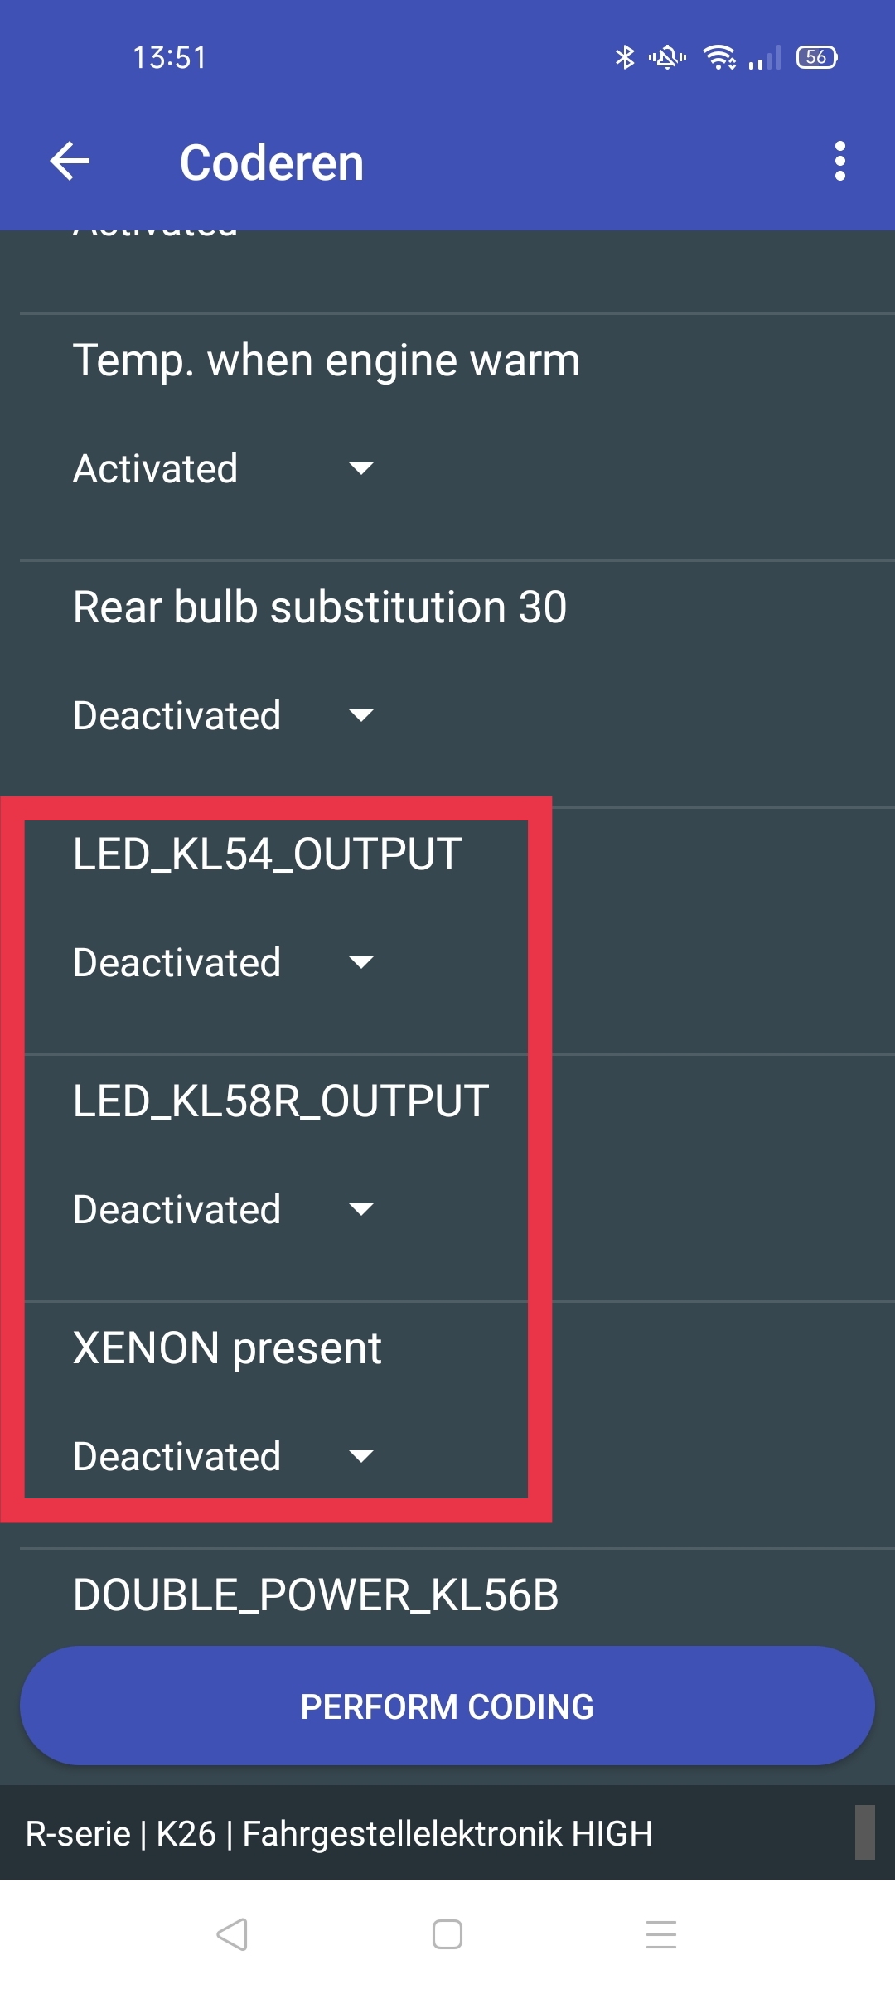Change the LED_KL58R_OUTPUT dropdown setting
This screenshot has width=895, height=1989.
(x=224, y=1209)
